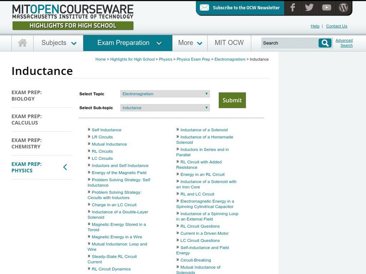Open Advanced Search

tap(344, 42)
